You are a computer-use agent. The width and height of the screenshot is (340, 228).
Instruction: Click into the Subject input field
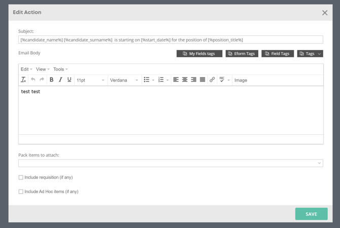click(171, 40)
